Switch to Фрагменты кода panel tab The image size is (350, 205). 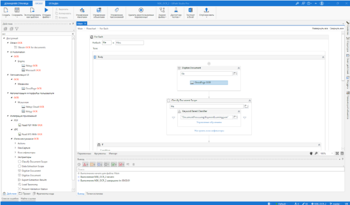coord(44,194)
